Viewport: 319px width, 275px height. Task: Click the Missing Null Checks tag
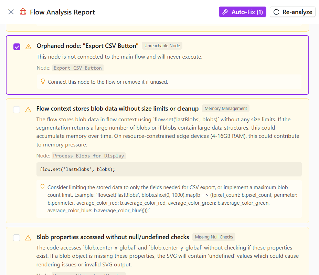[x=214, y=237]
